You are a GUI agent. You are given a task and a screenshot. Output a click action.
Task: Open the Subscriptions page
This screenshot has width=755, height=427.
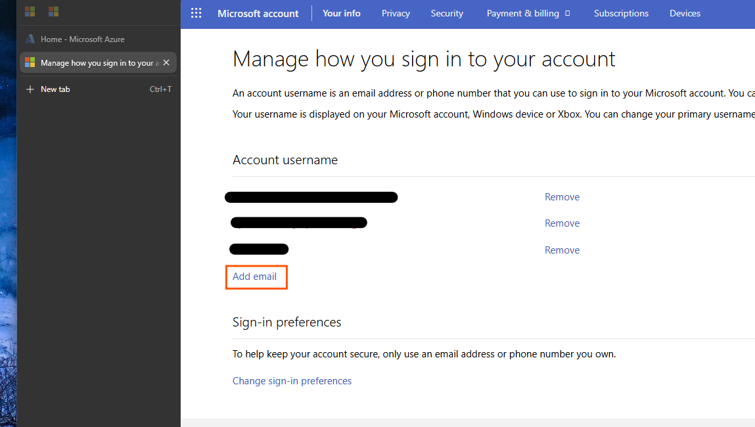[x=621, y=14]
